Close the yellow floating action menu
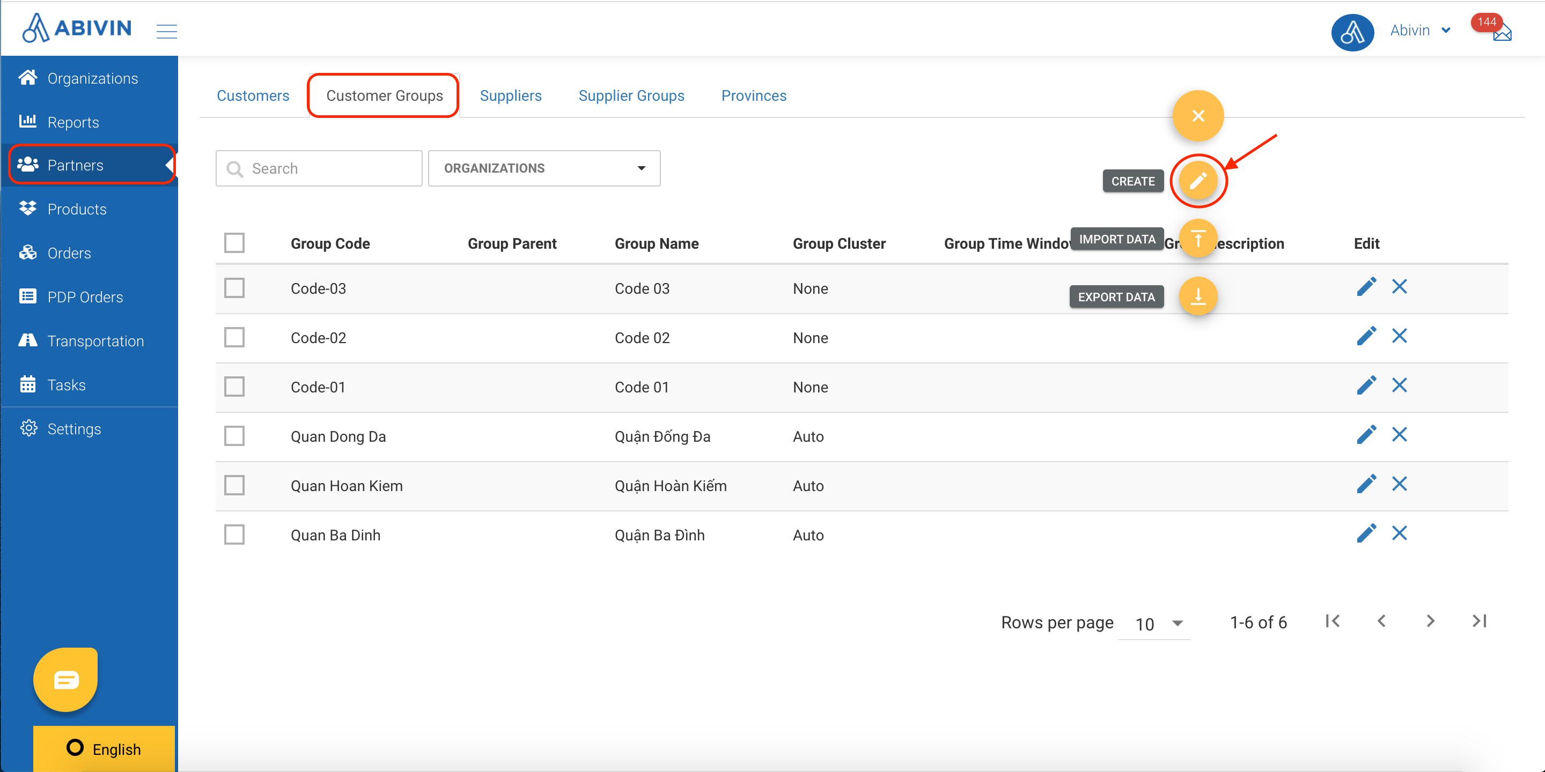This screenshot has height=772, width=1545. (1198, 116)
